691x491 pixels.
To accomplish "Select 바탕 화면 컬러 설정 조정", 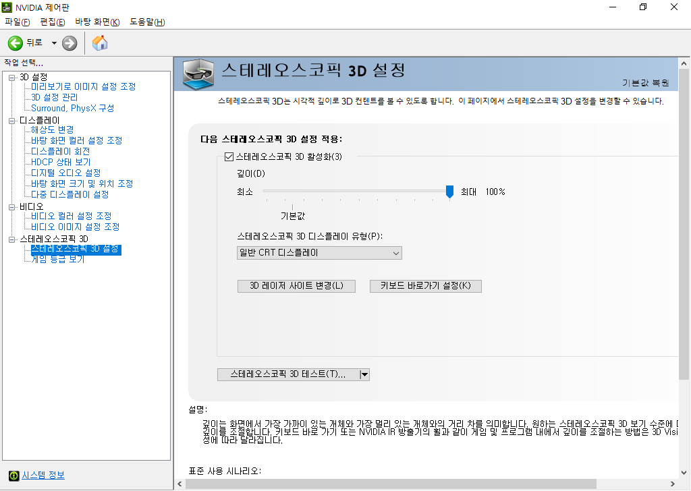I will coord(76,140).
